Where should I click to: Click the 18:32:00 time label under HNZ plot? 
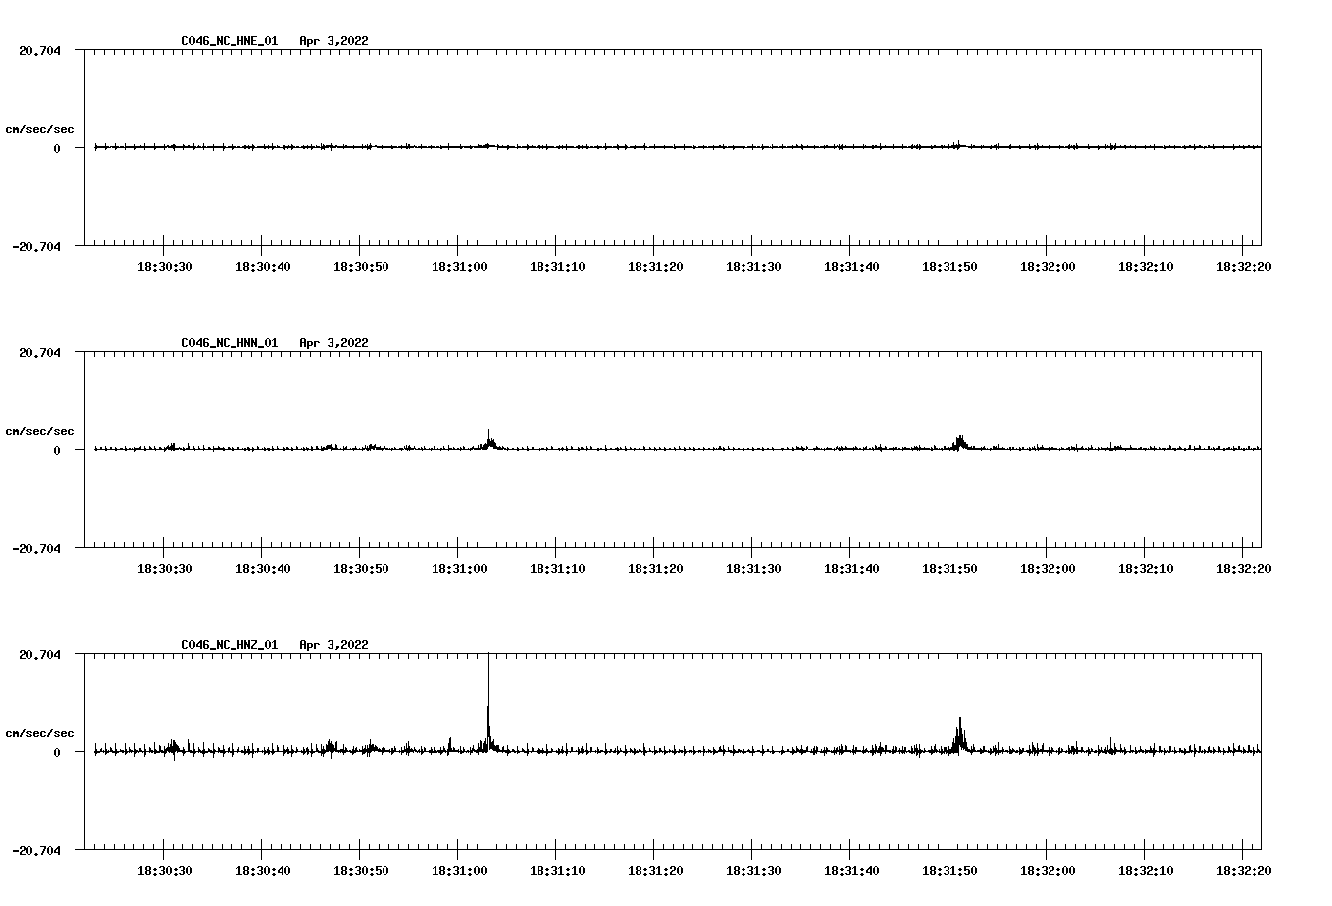pyautogui.click(x=1048, y=871)
